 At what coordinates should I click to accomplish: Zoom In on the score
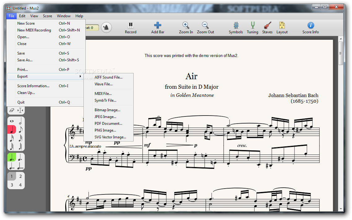click(186, 25)
